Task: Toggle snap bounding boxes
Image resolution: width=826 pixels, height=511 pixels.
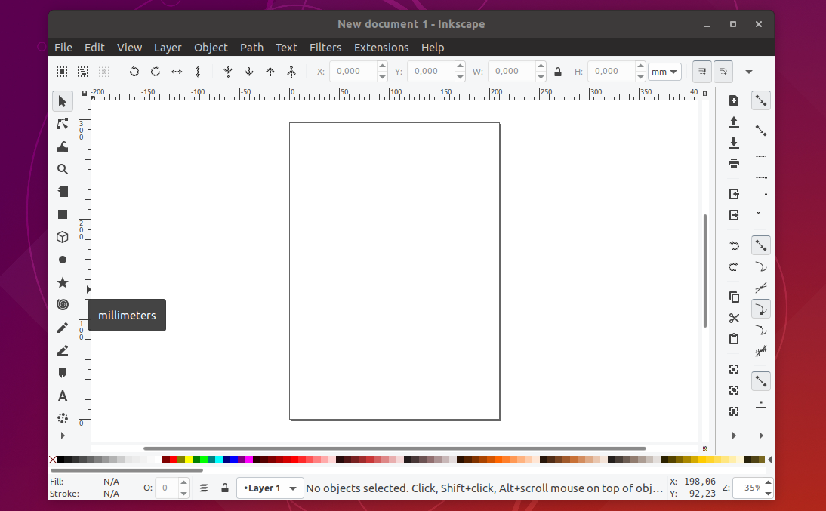Action: (760, 130)
